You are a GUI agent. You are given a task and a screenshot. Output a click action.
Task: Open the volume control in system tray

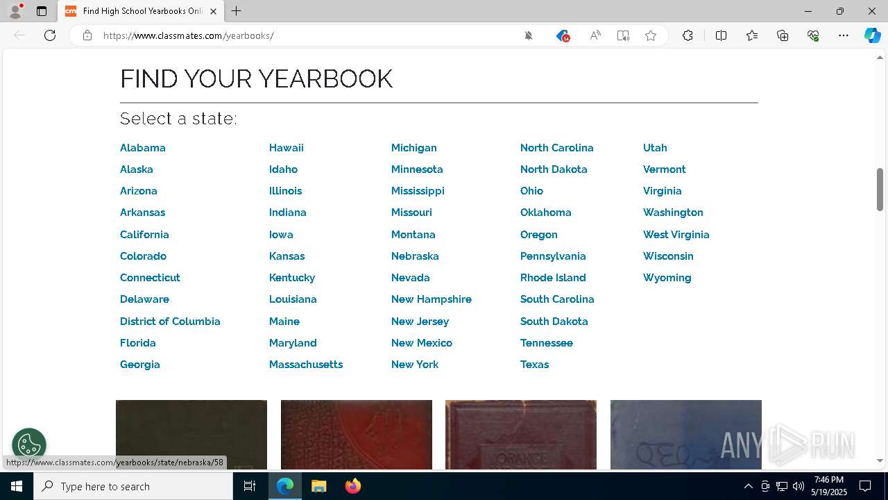click(x=799, y=486)
